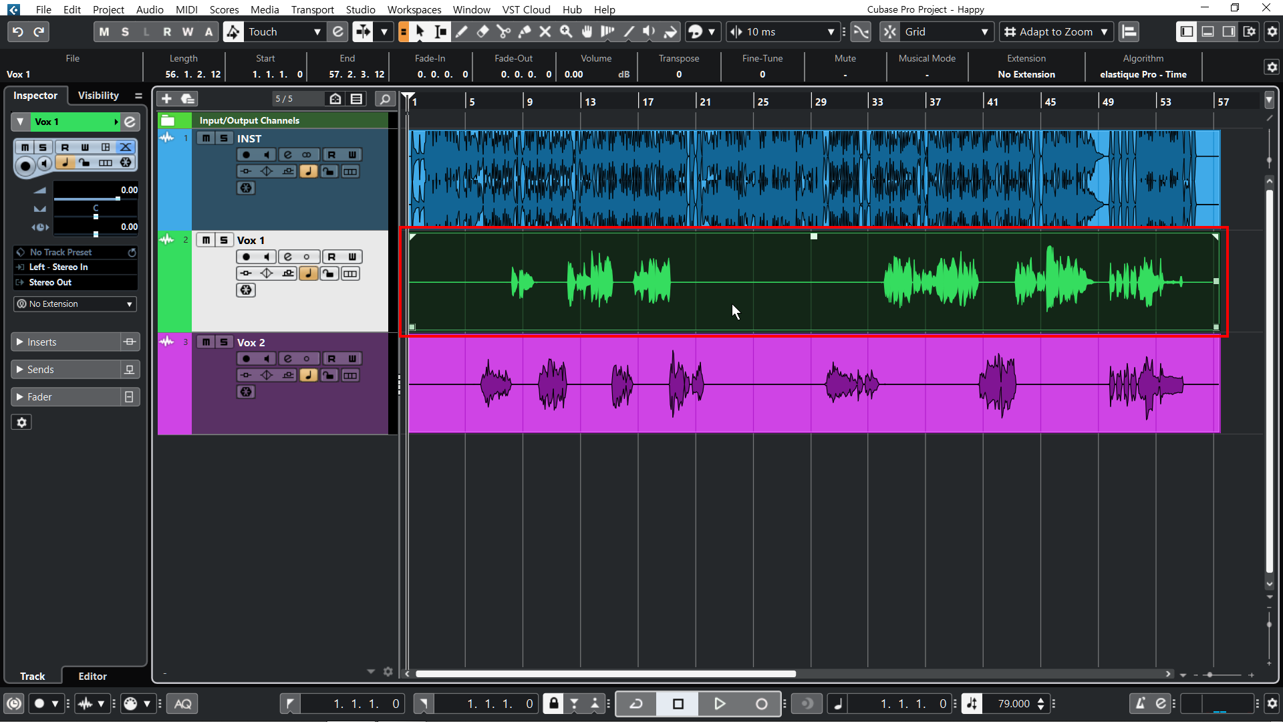This screenshot has height=722, width=1283.
Task: Click the Add Track plus button
Action: tap(166, 99)
